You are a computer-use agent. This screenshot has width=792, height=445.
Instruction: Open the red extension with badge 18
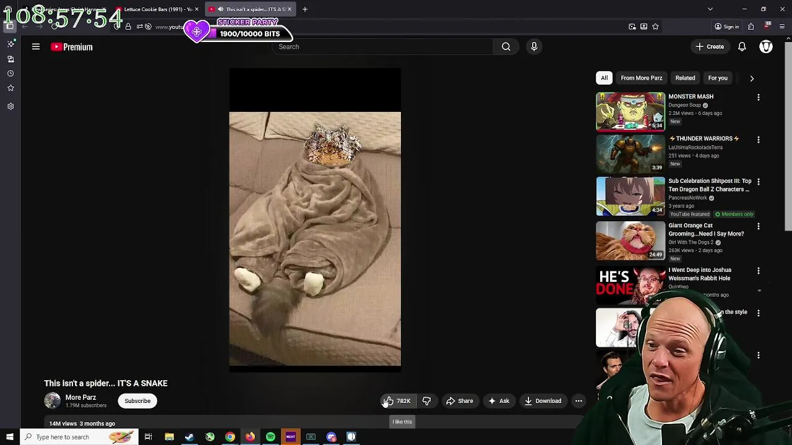pyautogui.click(x=767, y=26)
